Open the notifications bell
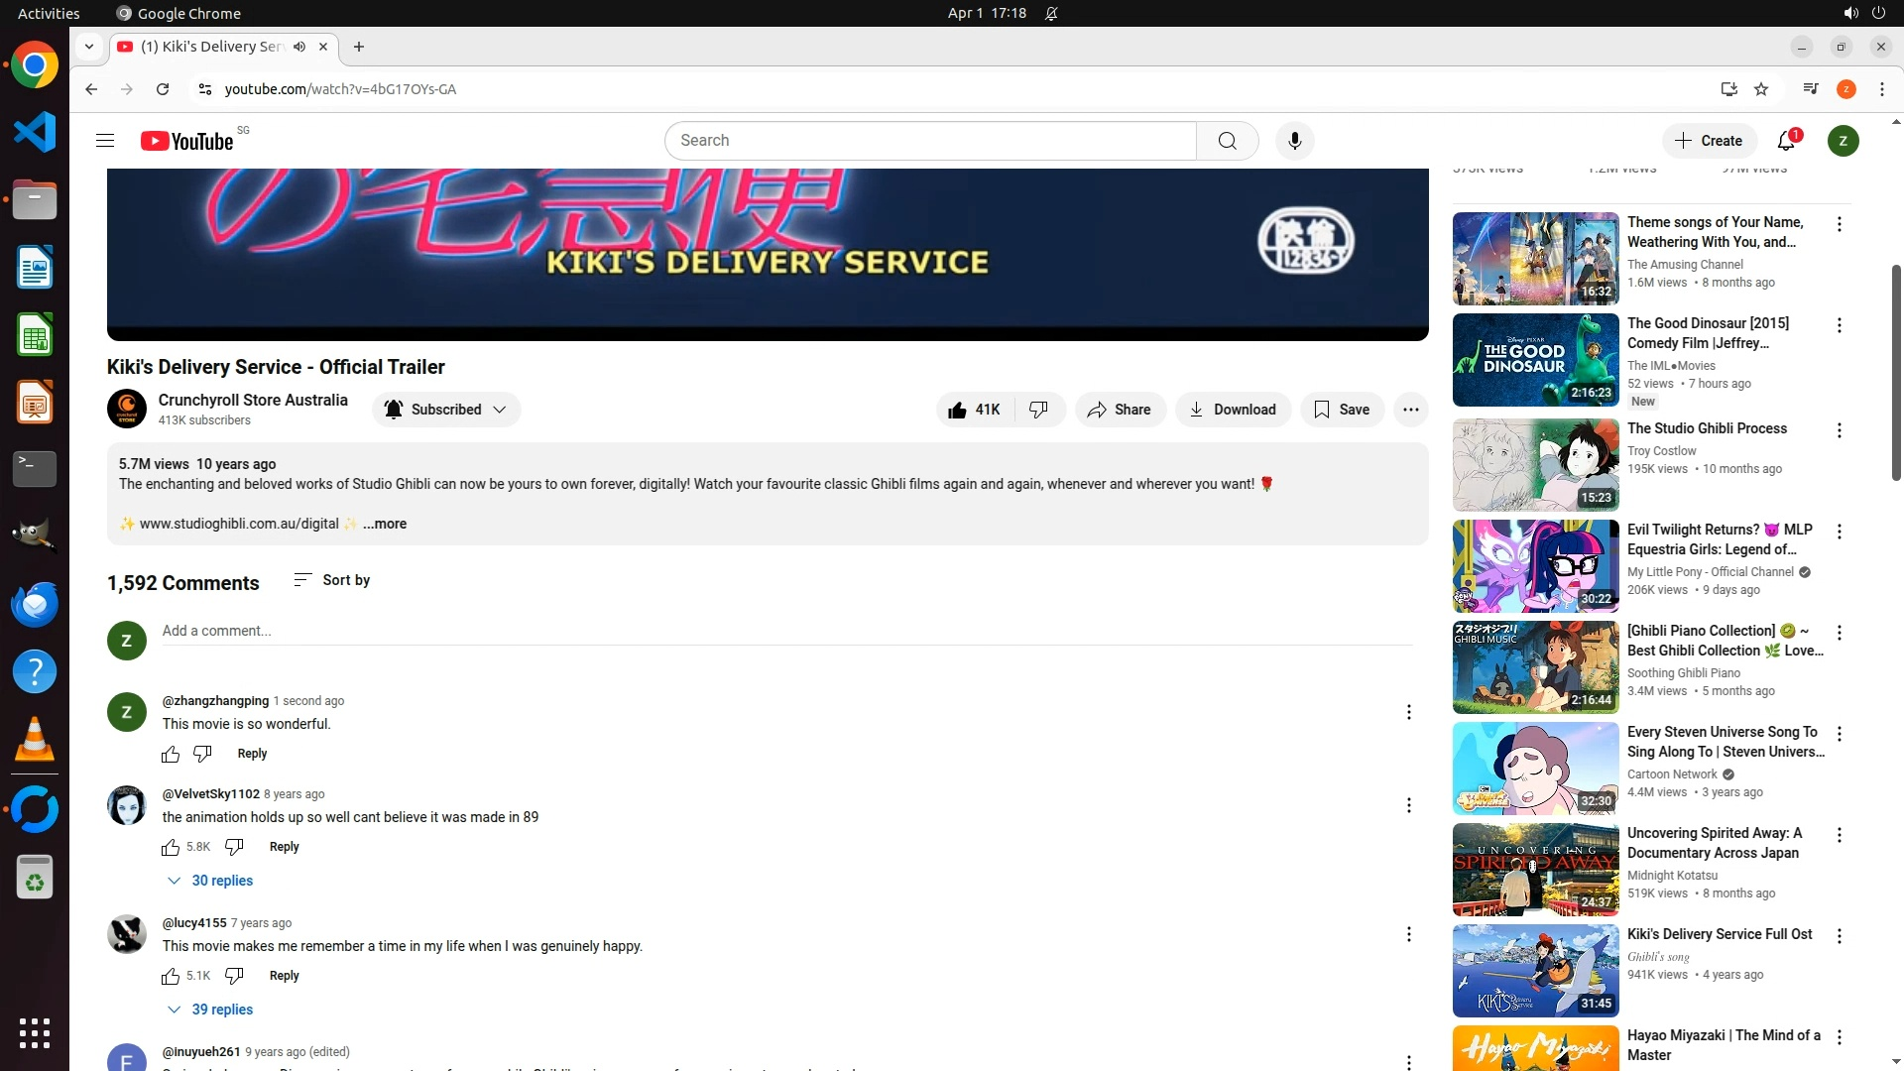Image resolution: width=1904 pixels, height=1071 pixels. [x=1786, y=141]
